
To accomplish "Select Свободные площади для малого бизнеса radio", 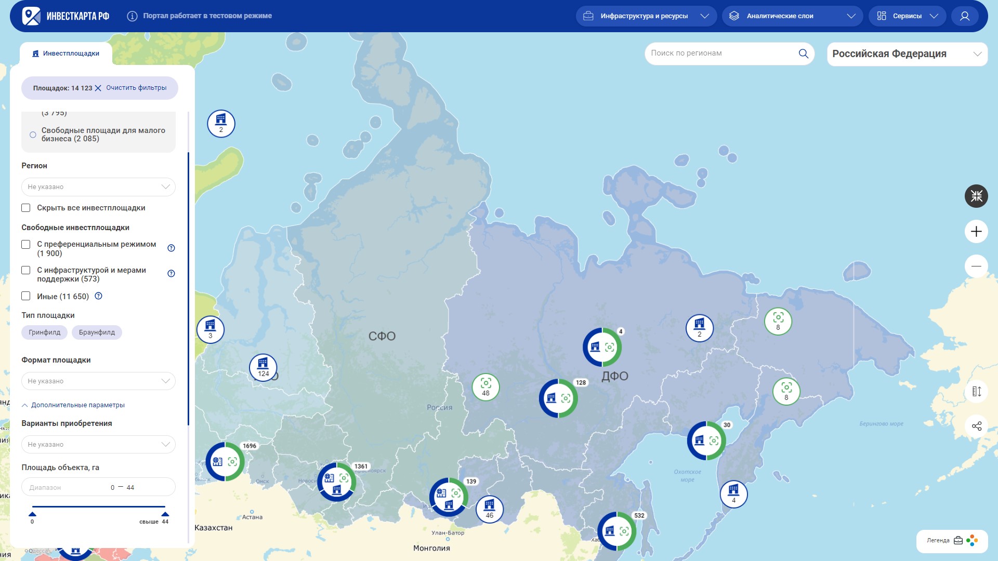I will click(33, 135).
